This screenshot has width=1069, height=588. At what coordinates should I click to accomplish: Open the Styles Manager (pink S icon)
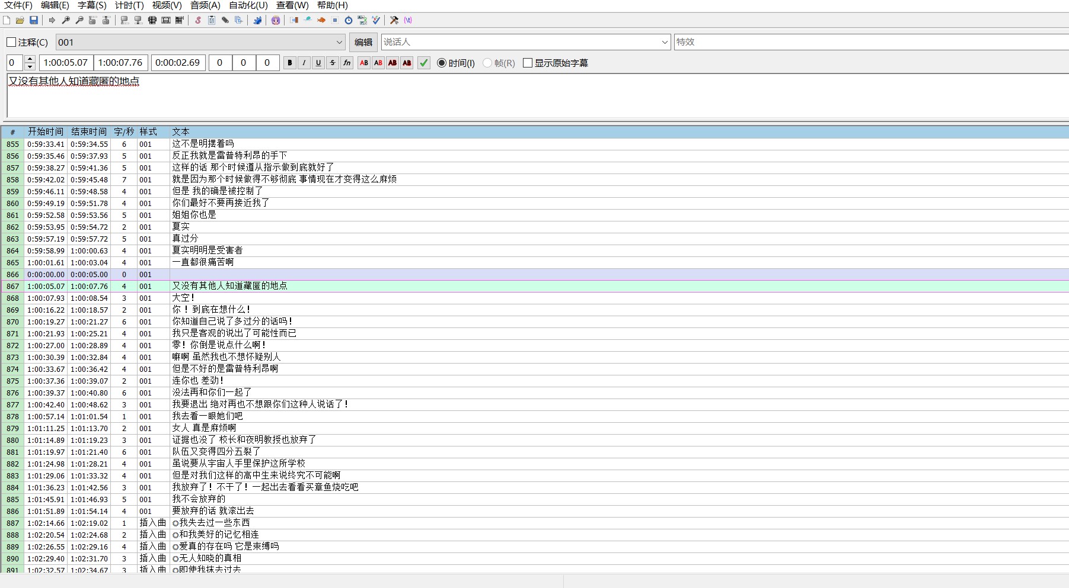198,20
